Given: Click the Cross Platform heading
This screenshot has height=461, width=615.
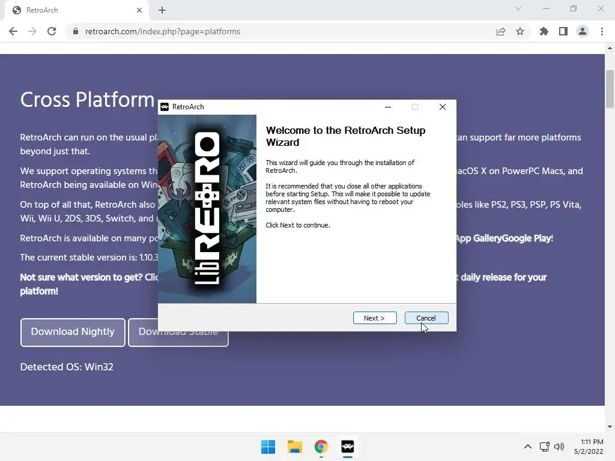Looking at the screenshot, I should [88, 100].
